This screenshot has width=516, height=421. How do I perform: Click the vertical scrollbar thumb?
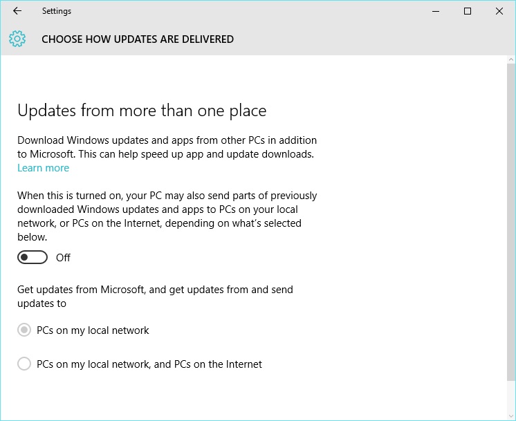(511, 221)
